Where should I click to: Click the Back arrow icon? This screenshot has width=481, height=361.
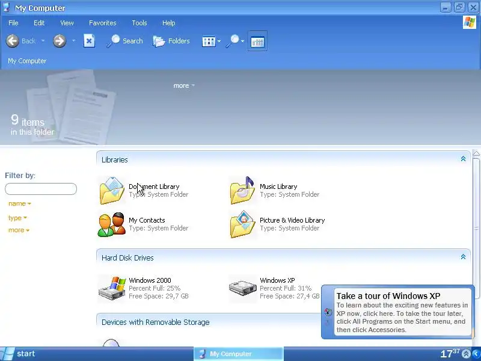click(13, 41)
